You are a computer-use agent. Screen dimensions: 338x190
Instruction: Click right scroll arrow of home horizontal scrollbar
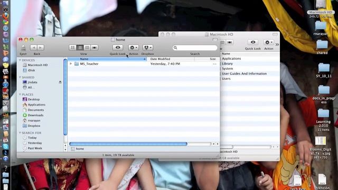[218, 144]
